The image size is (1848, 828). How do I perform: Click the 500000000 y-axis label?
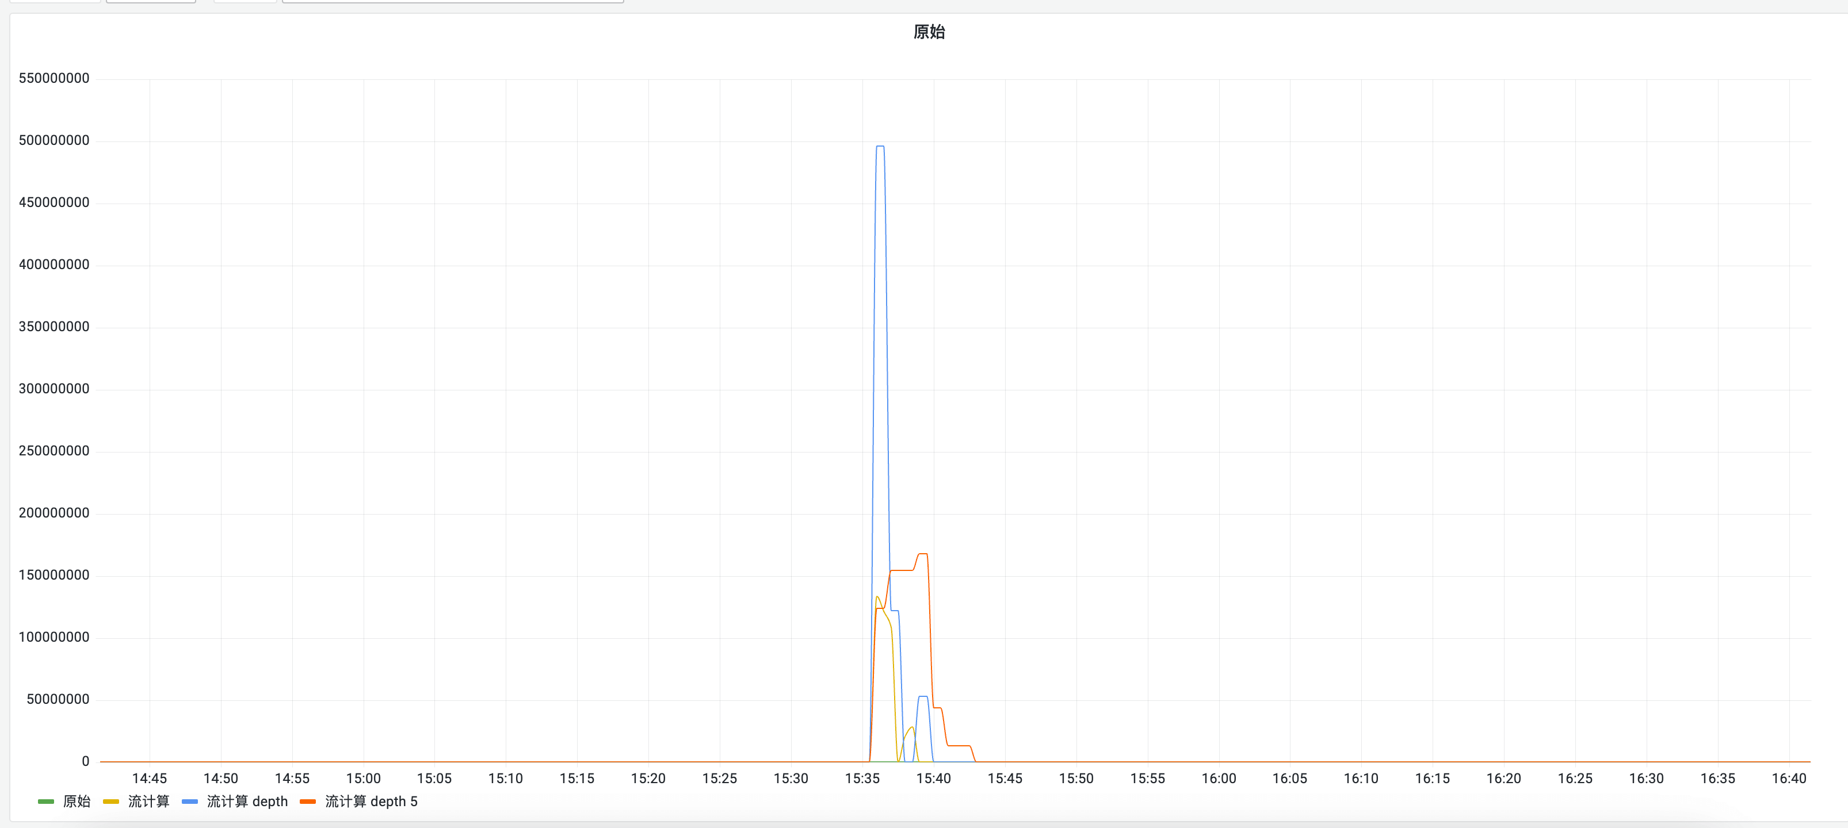[54, 140]
